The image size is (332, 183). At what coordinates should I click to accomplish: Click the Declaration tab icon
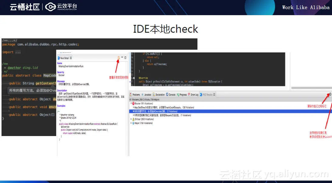coord(154,95)
